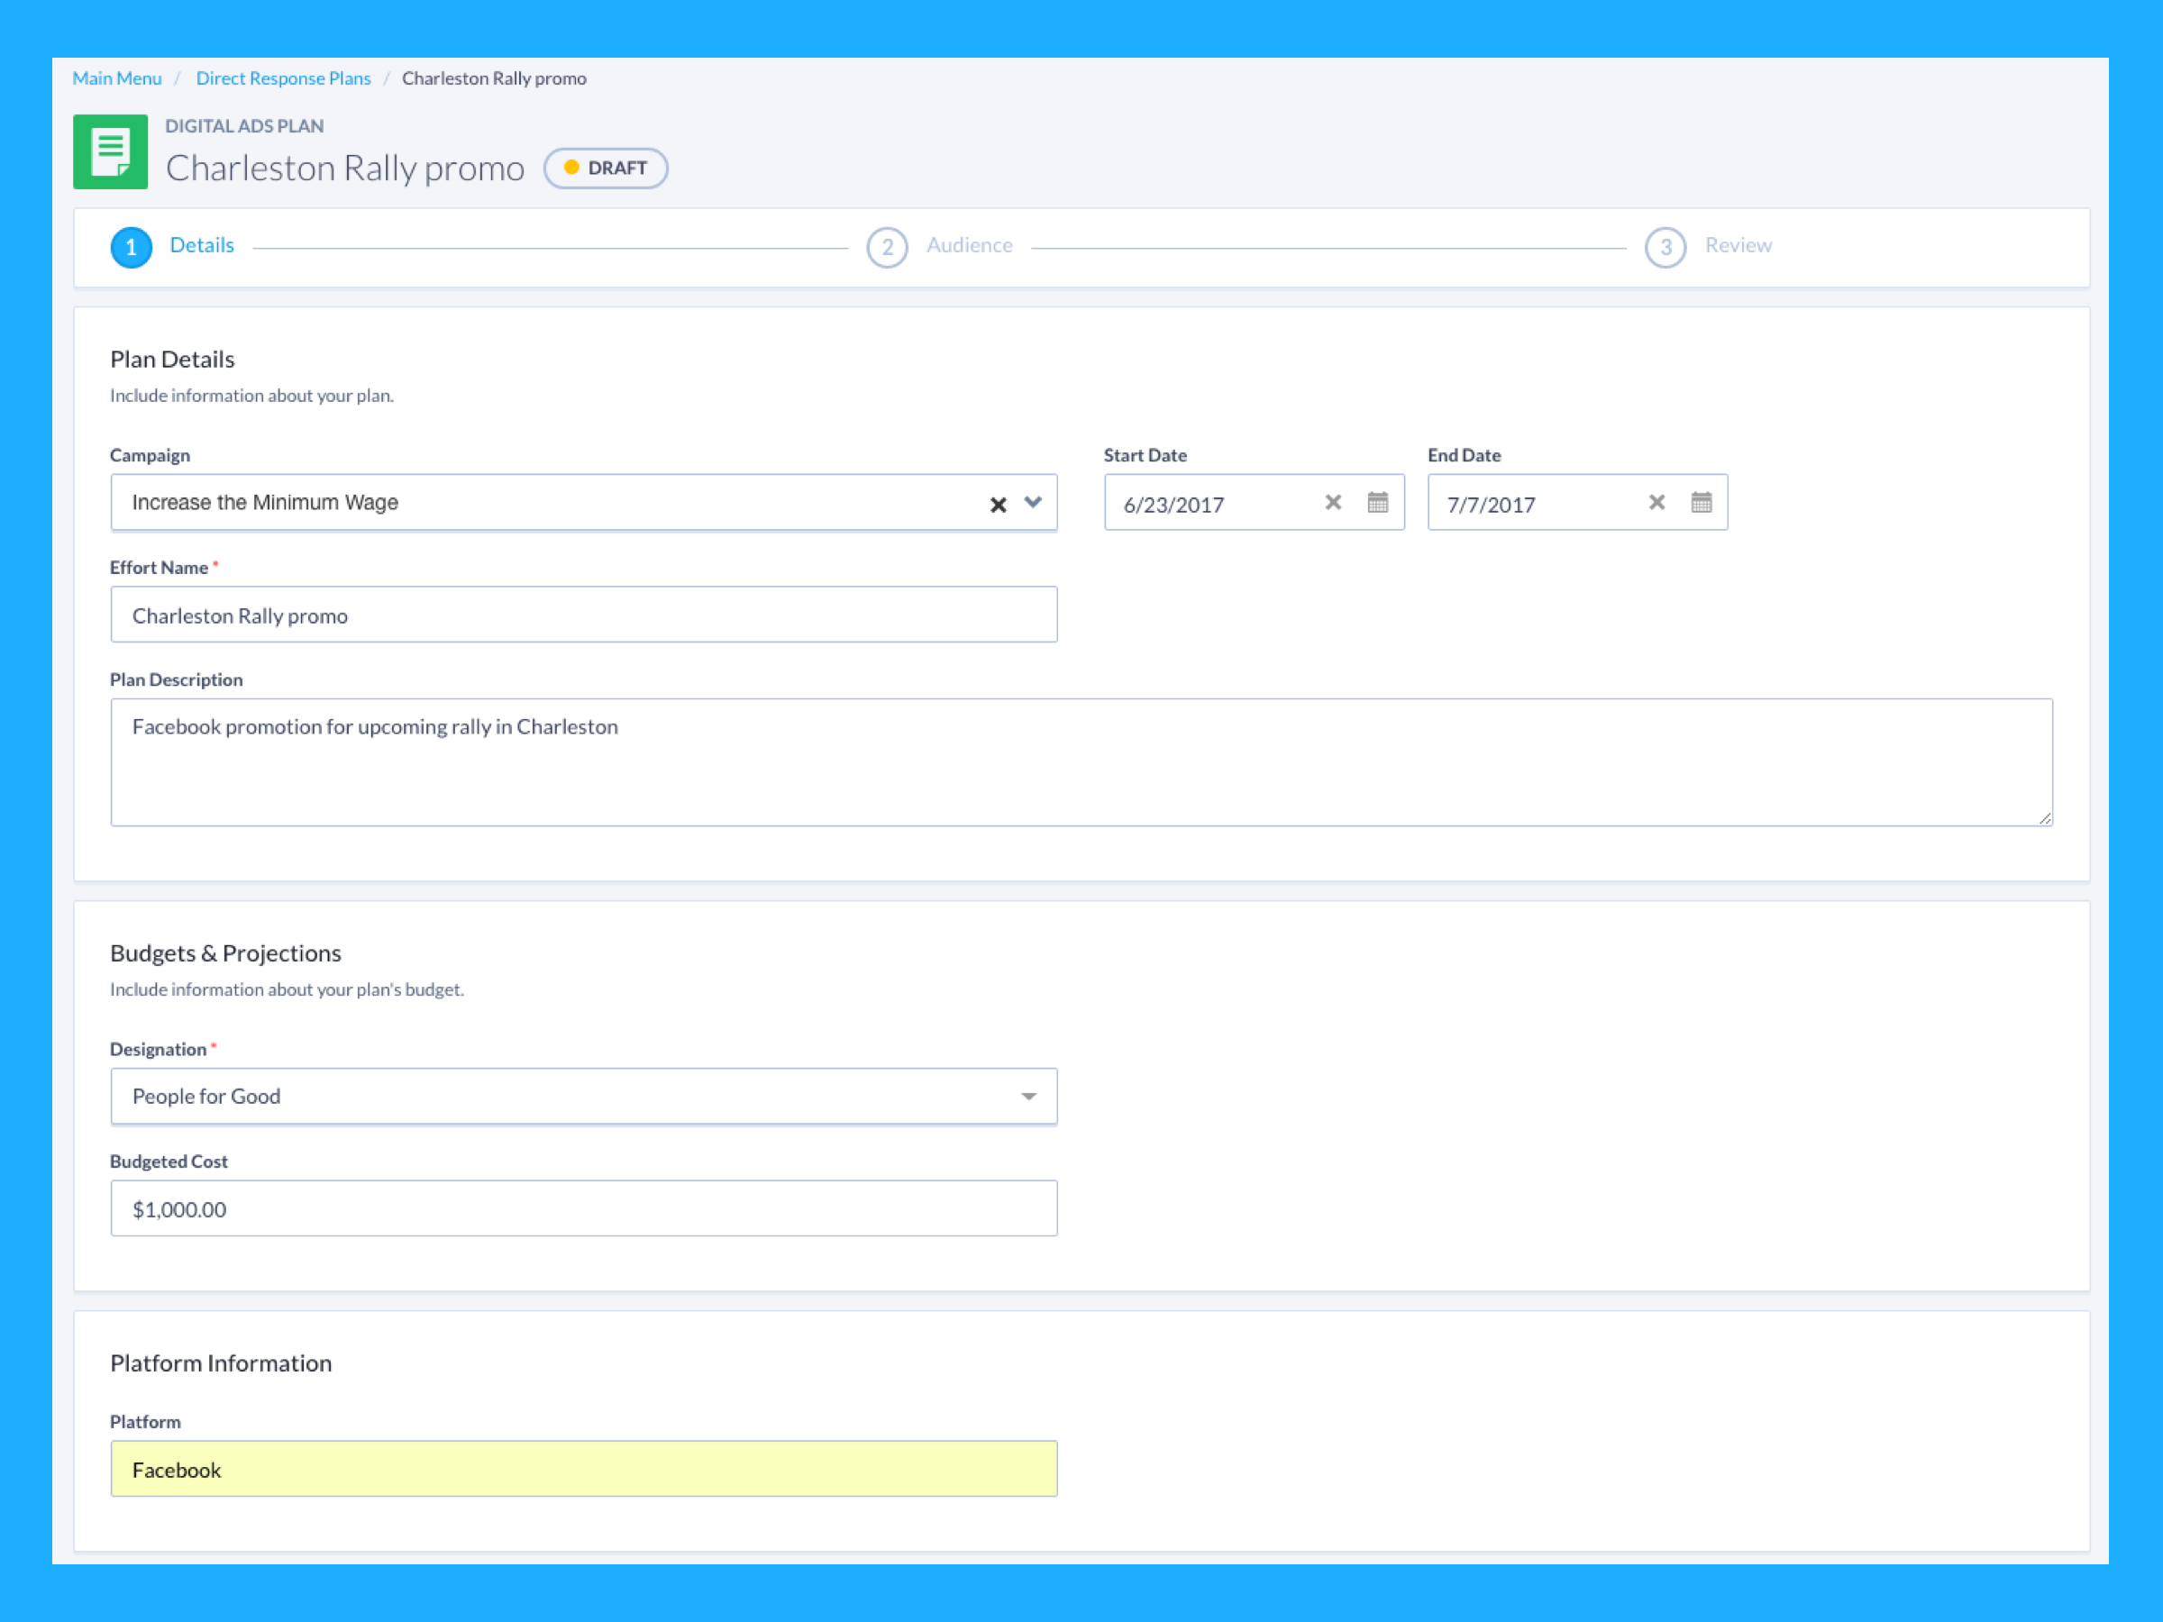Click the End Date text 7/7/2017
2163x1622 pixels.
point(1492,506)
